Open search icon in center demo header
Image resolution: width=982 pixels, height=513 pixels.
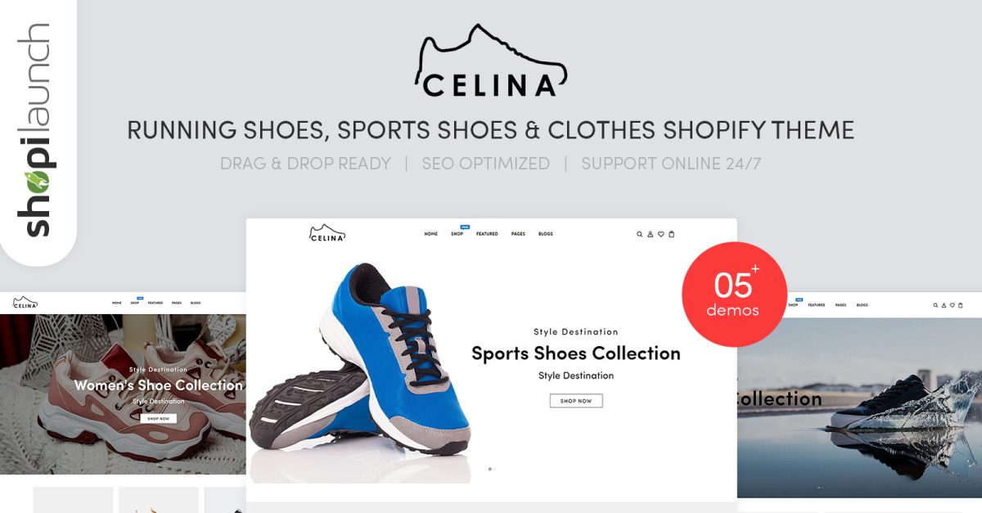coord(640,234)
